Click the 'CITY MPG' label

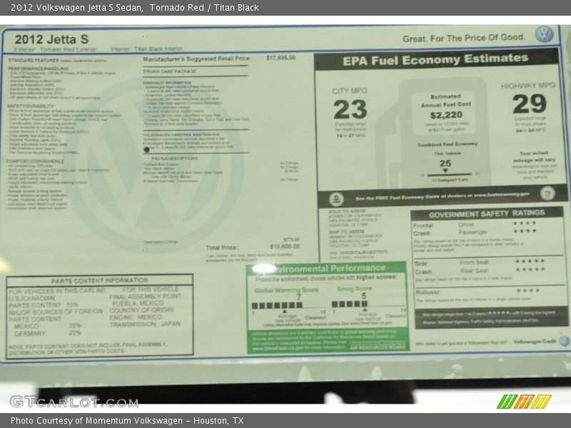pyautogui.click(x=350, y=91)
